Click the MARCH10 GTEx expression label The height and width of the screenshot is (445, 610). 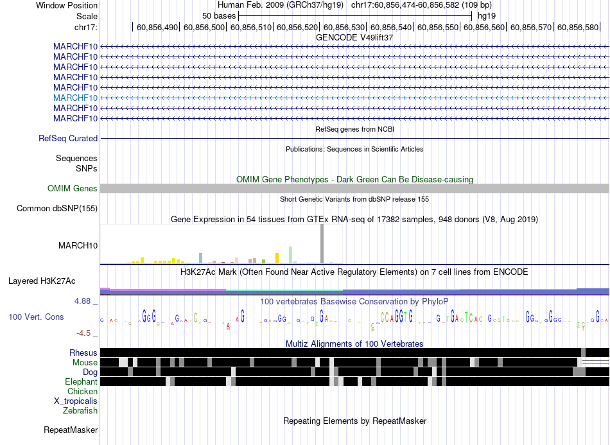(x=78, y=245)
